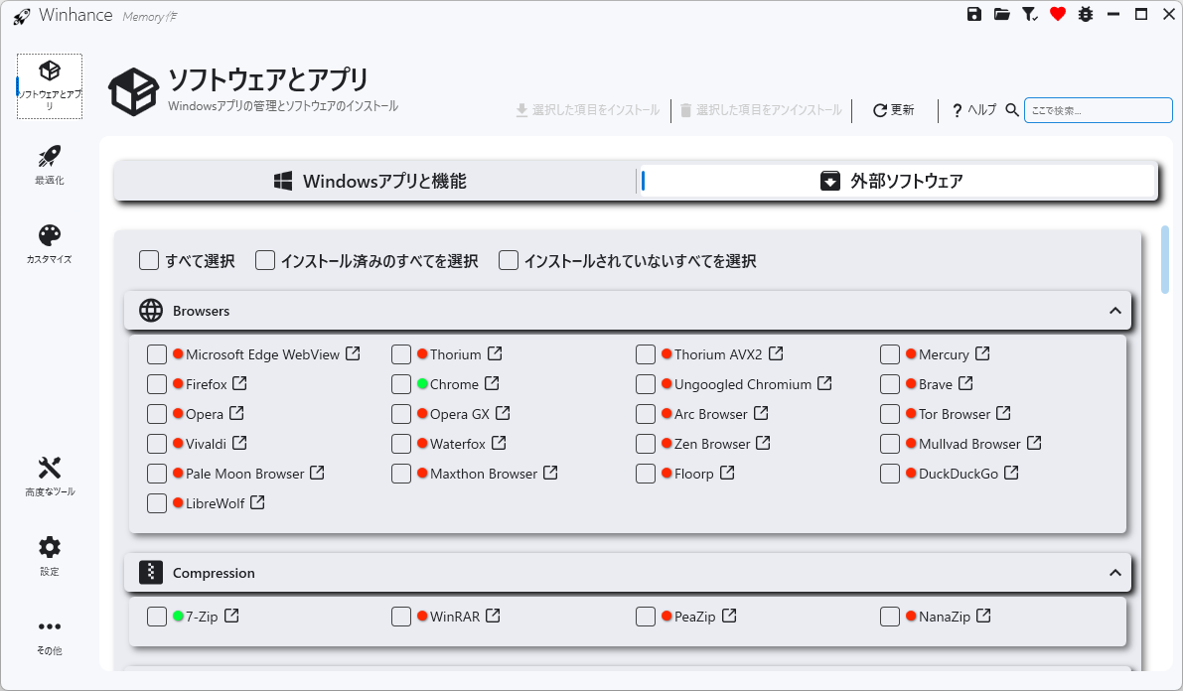The height and width of the screenshot is (691, 1183).
Task: Switch to the Windowsアプリと機能 tab
Action: [372, 181]
